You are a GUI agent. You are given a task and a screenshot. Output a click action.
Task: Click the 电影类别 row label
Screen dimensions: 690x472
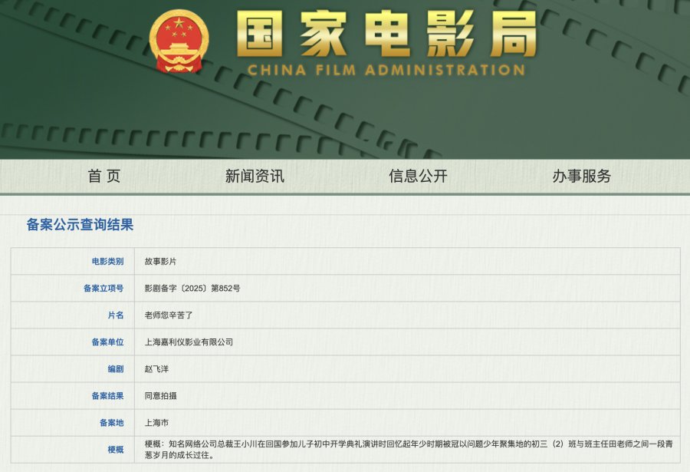pos(108,262)
